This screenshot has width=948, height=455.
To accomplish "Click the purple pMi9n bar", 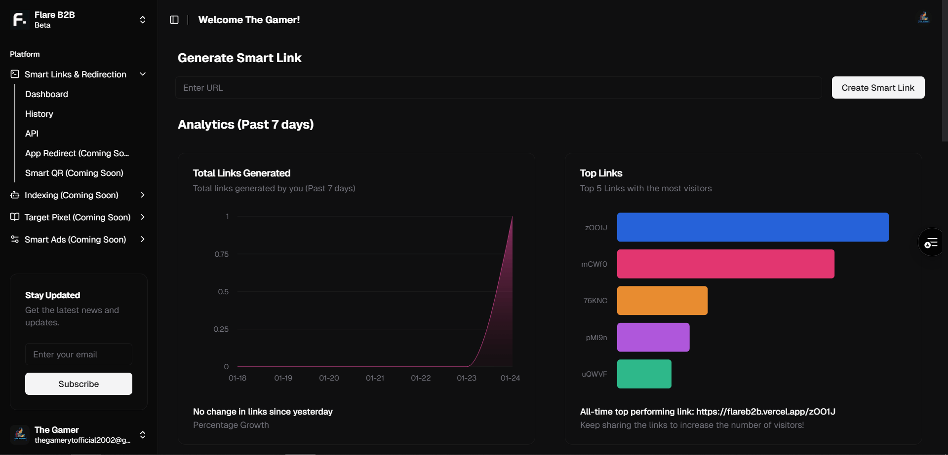I will pyautogui.click(x=653, y=337).
